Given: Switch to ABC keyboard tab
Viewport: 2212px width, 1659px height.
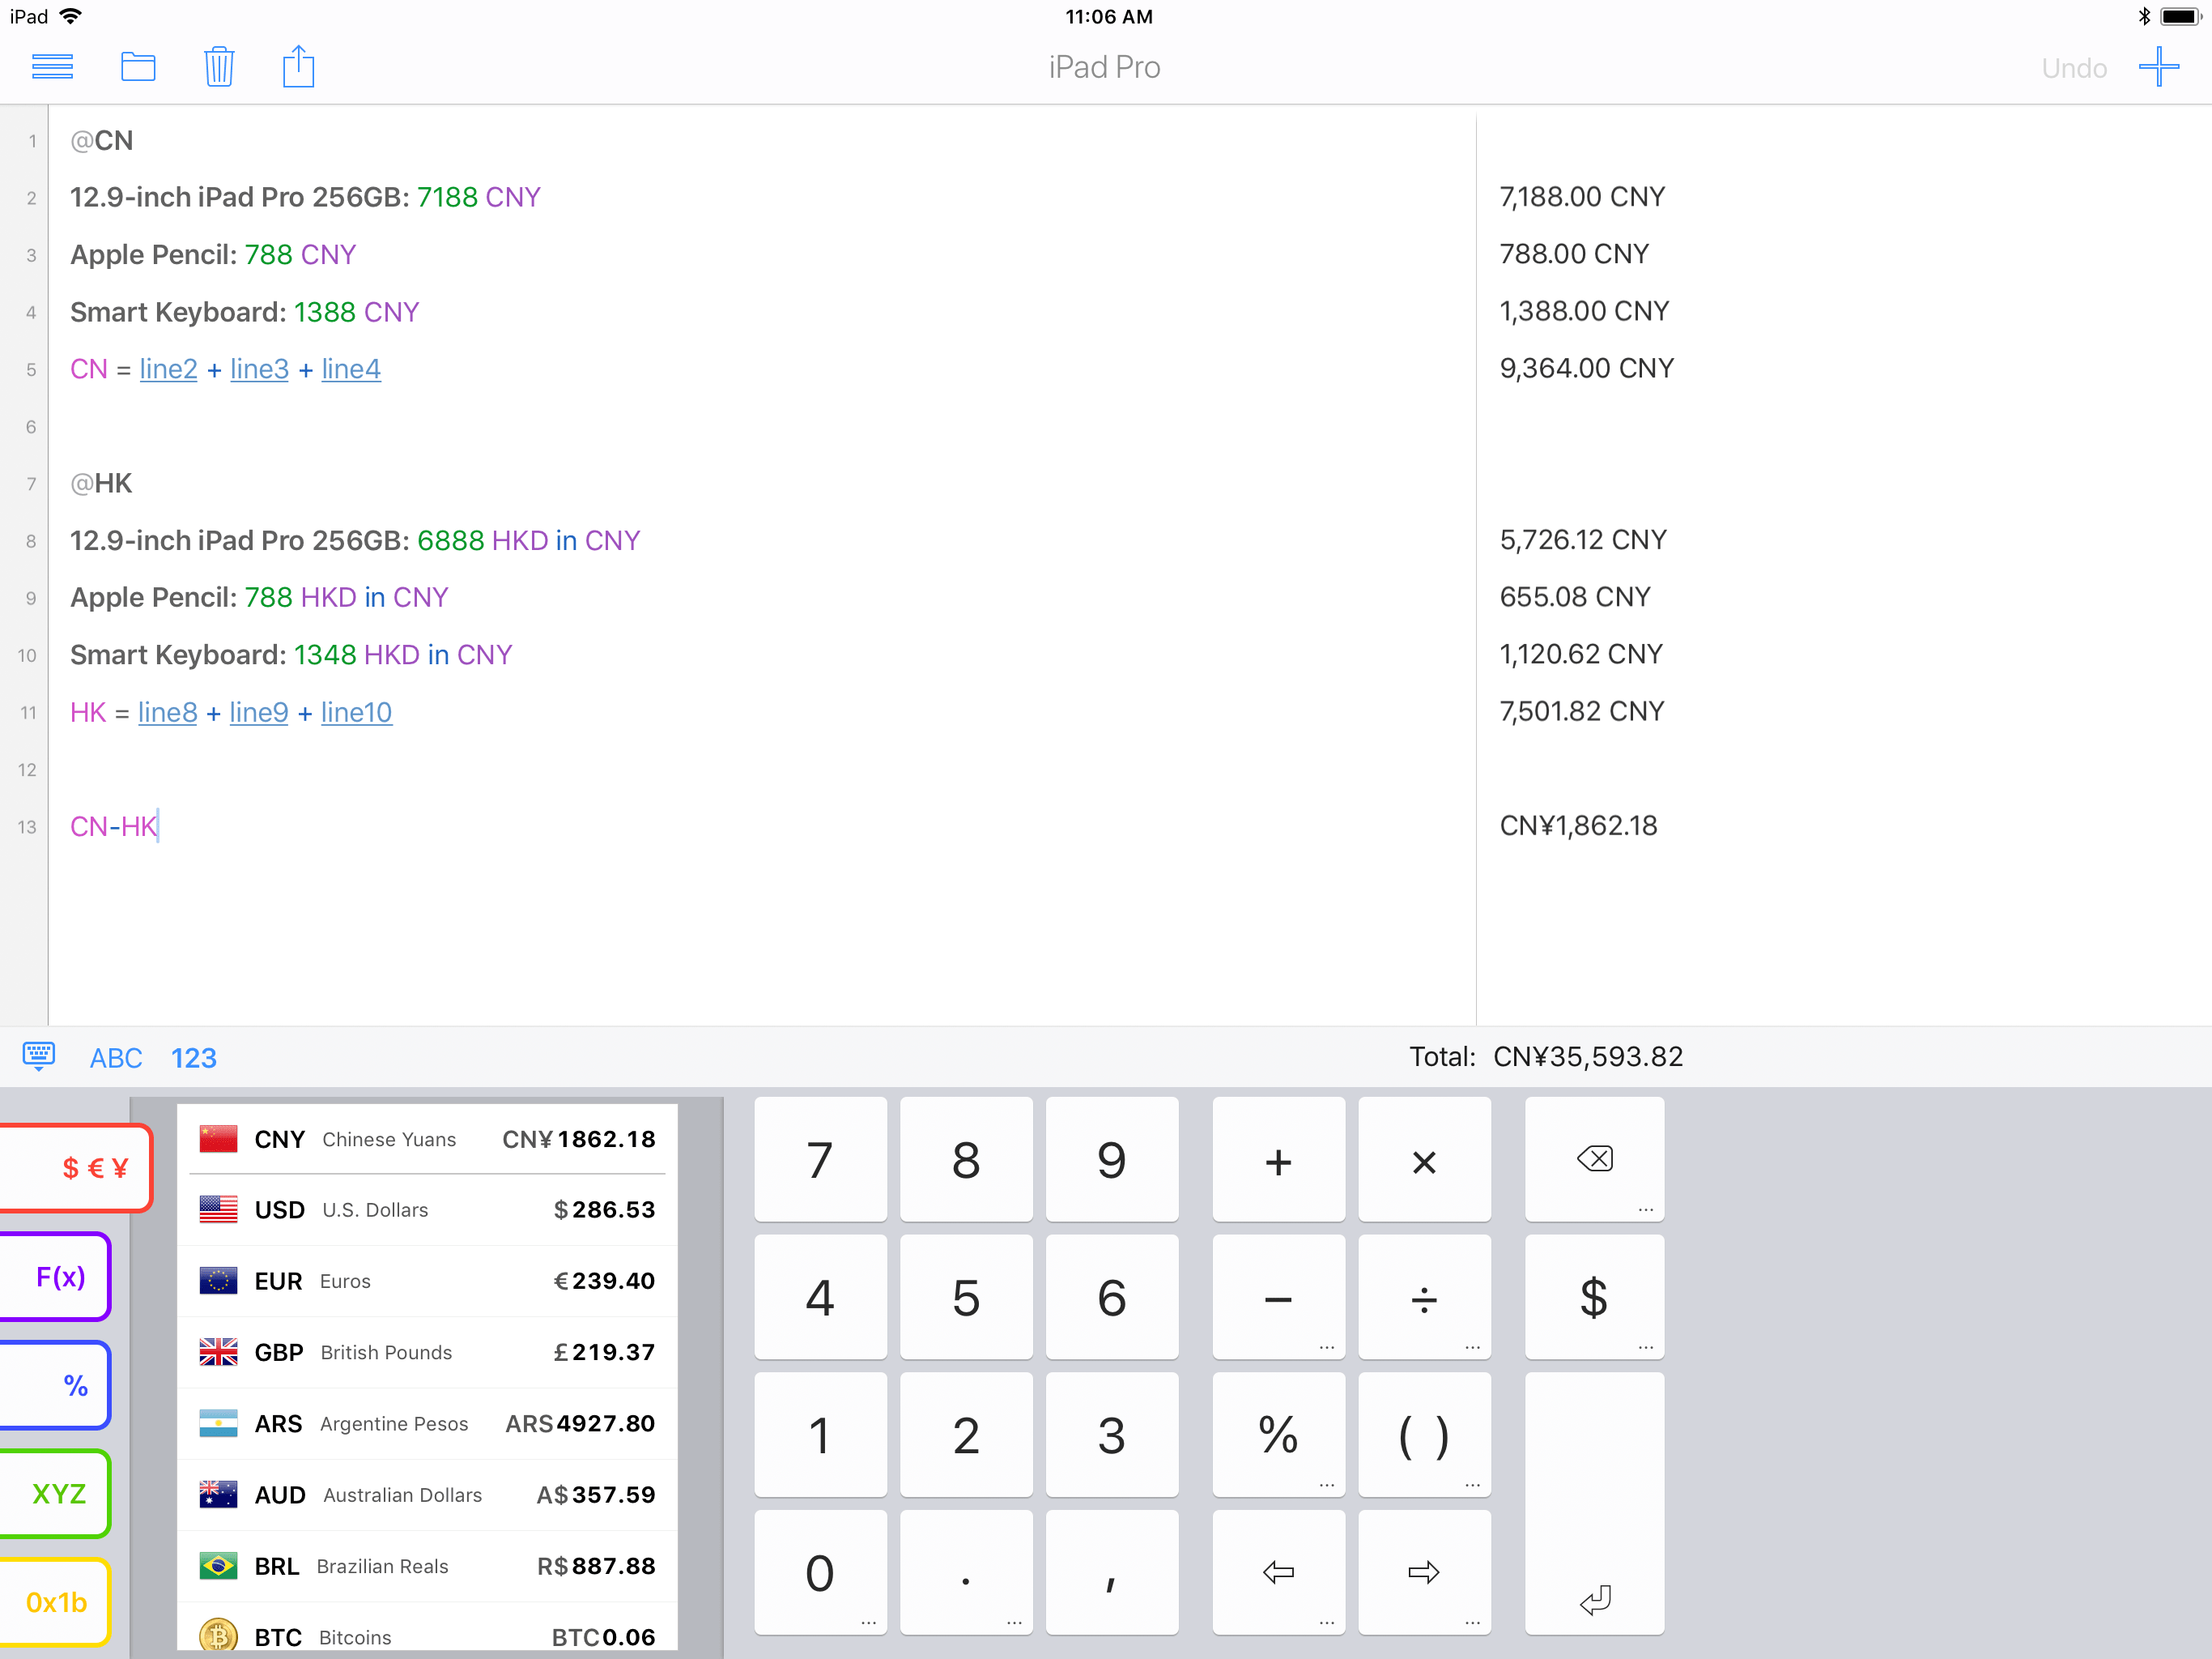Looking at the screenshot, I should (x=116, y=1058).
